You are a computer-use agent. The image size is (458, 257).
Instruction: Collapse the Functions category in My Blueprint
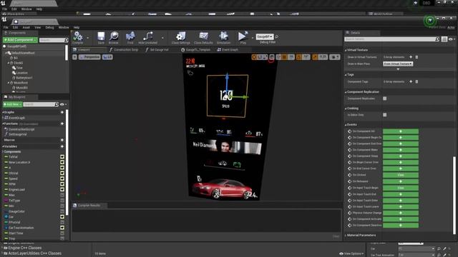tap(3, 124)
